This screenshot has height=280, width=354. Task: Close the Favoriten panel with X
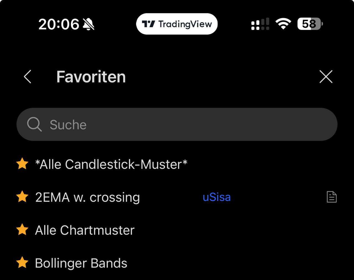pyautogui.click(x=326, y=77)
